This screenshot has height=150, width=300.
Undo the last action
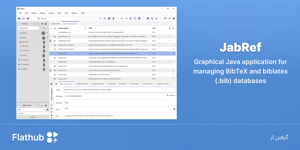pos(122,18)
